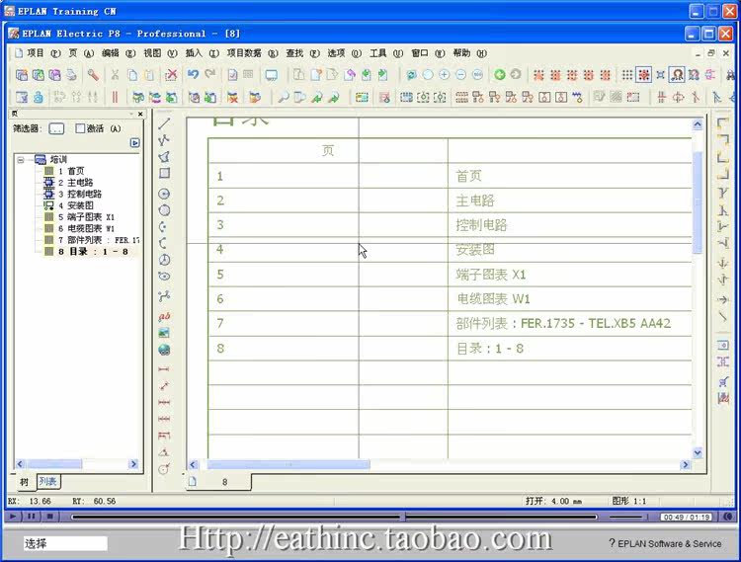The image size is (741, 562).
Task: Click the 选择 input field
Action: 65,543
